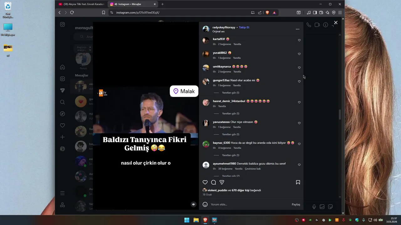Mute the video with speaker icon

point(193,204)
